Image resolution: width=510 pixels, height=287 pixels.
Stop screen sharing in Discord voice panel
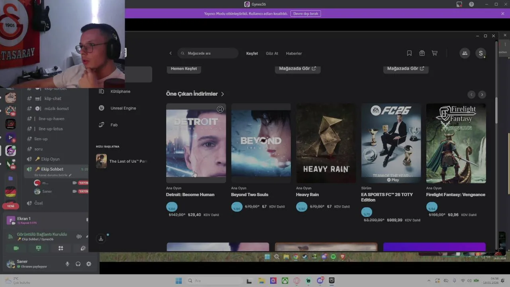pyautogui.click(x=38, y=248)
